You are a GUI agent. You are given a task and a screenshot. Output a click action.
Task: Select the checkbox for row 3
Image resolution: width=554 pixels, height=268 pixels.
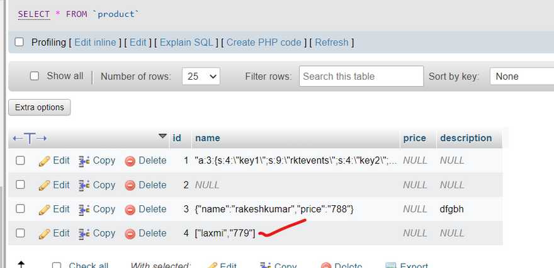tap(21, 209)
